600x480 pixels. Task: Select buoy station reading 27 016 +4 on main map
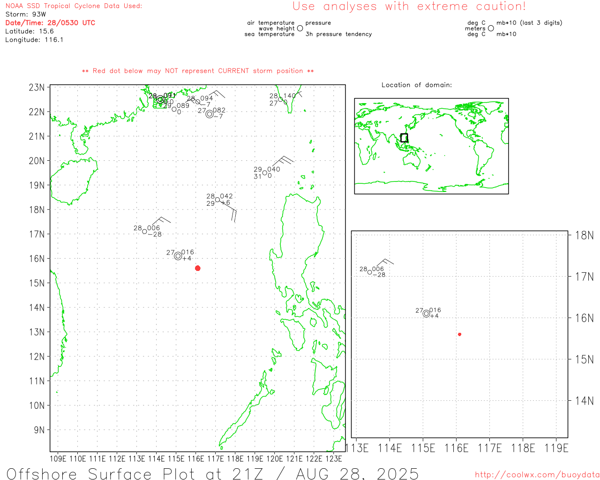[178, 256]
